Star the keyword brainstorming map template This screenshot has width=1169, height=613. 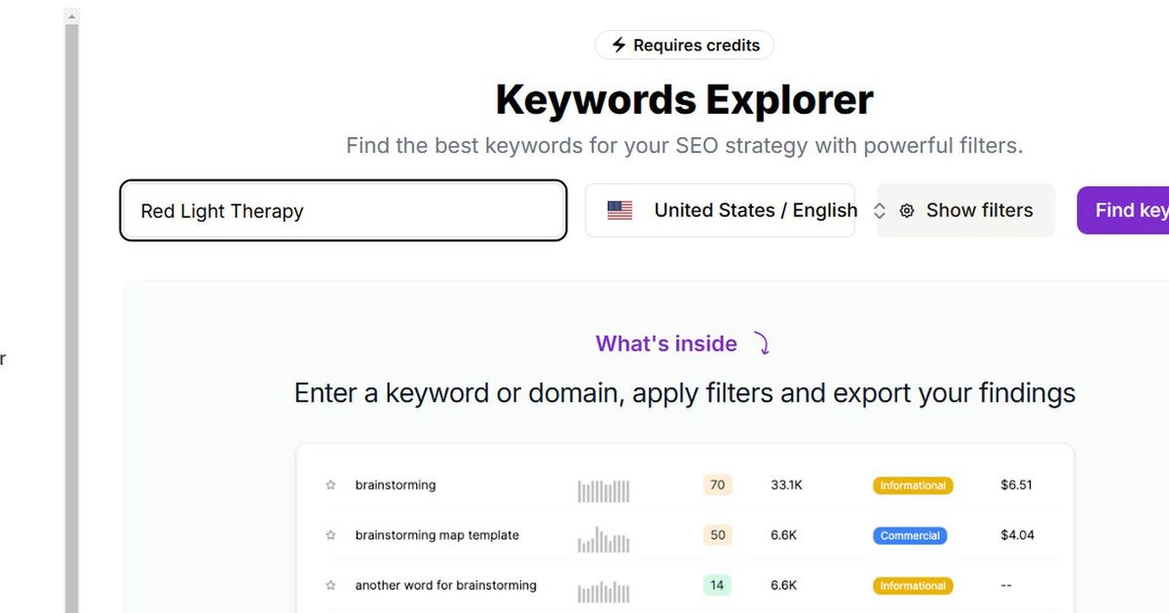(329, 535)
